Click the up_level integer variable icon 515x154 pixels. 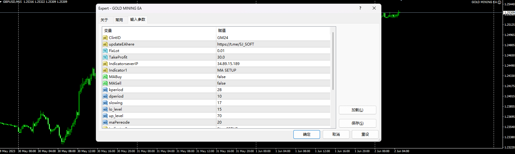105,116
